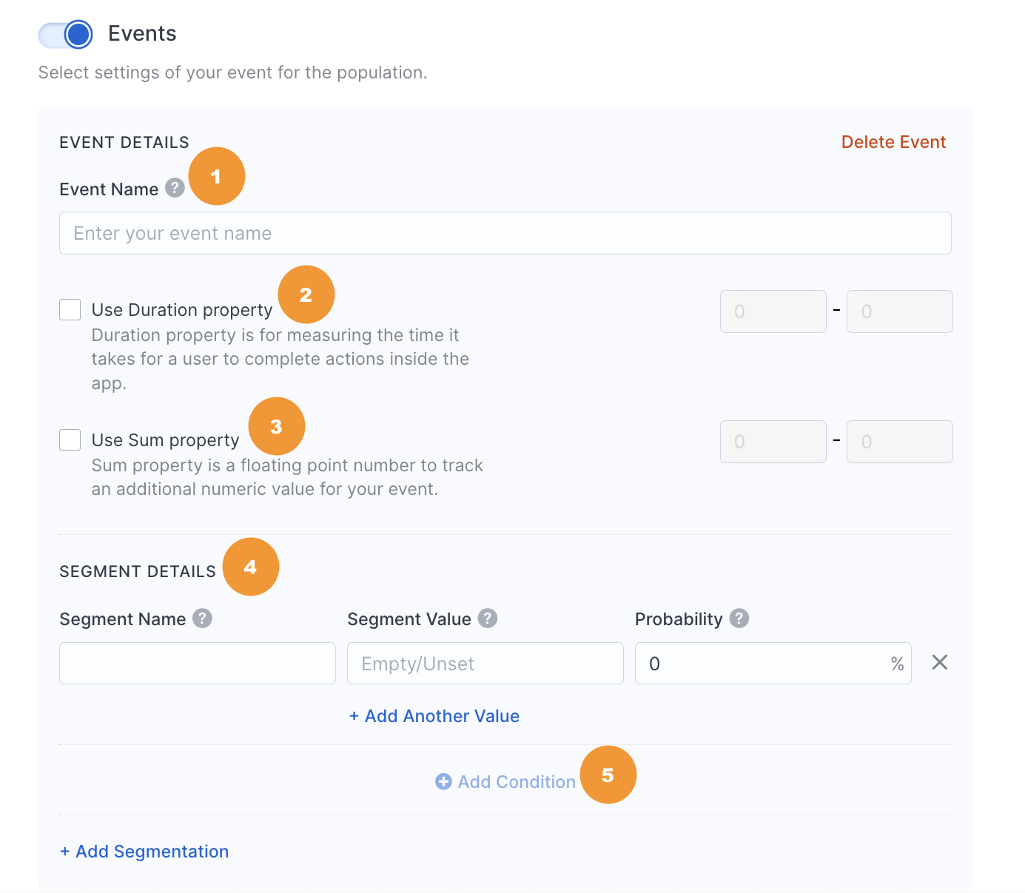Image resolution: width=1025 pixels, height=893 pixels.
Task: Click the Duration minimum value field
Action: tap(773, 311)
